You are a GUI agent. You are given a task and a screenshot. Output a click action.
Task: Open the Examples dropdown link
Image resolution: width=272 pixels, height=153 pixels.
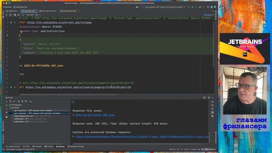point(209,15)
